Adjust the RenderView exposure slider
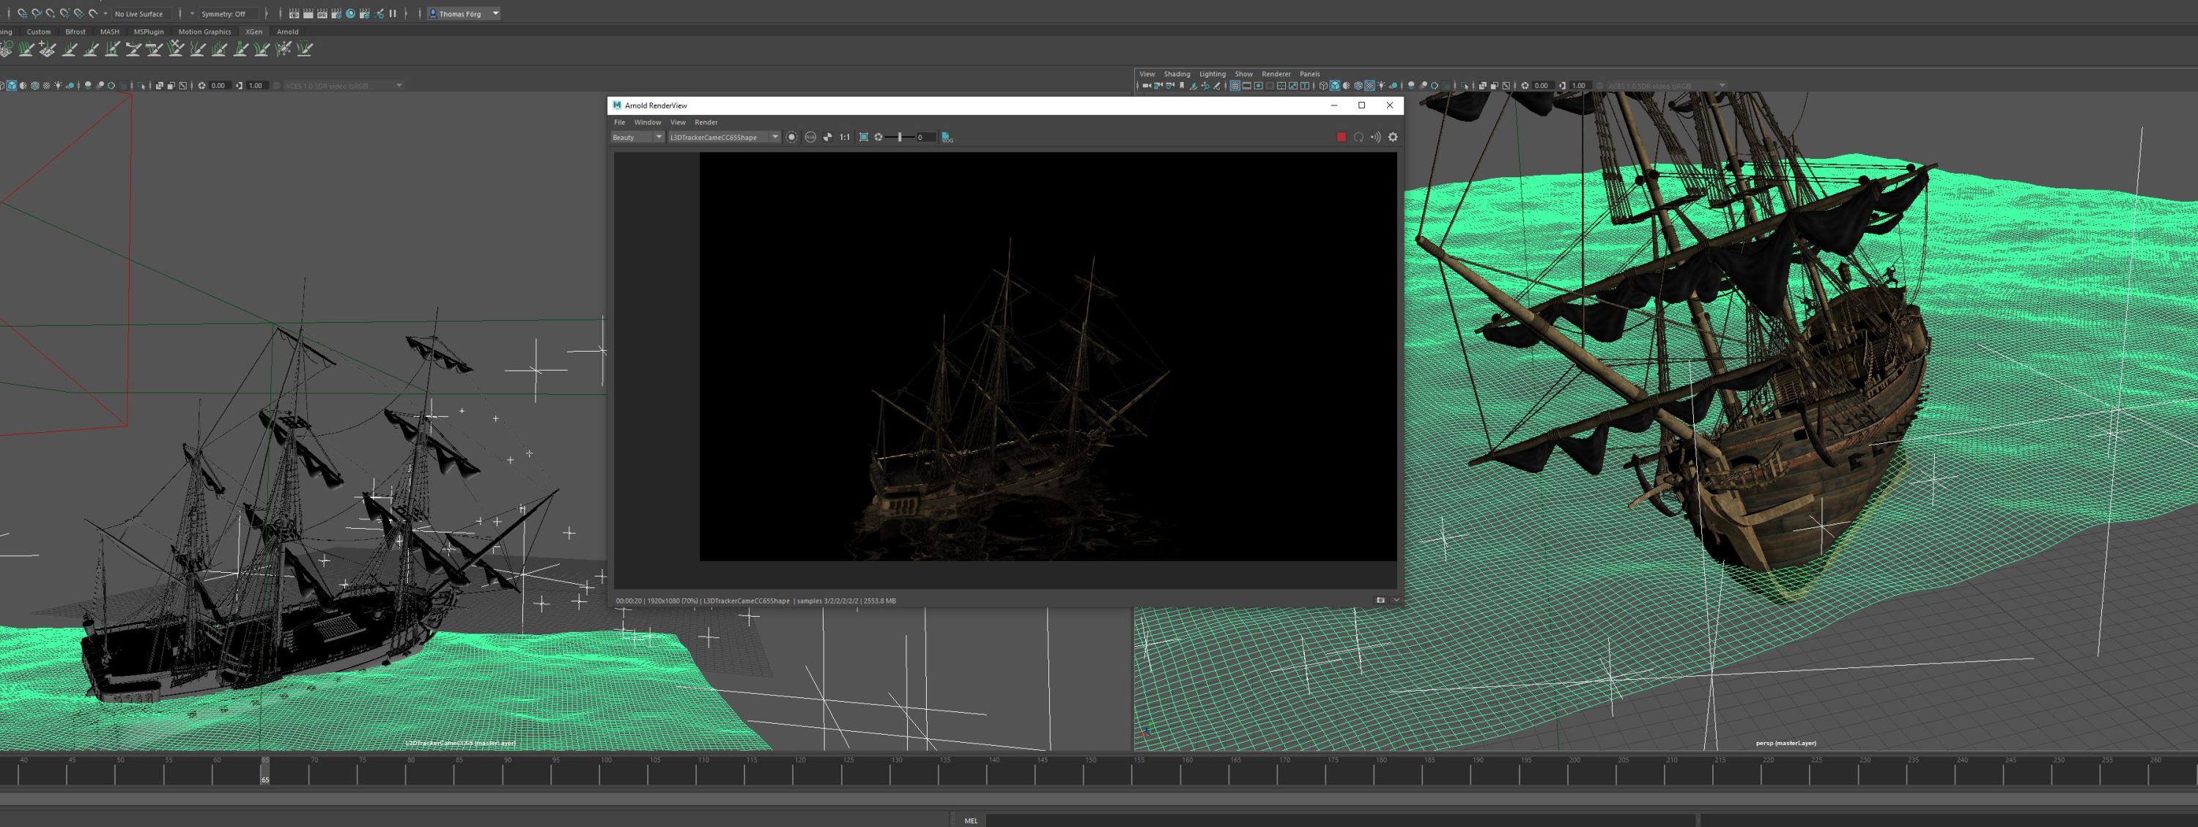 [899, 138]
